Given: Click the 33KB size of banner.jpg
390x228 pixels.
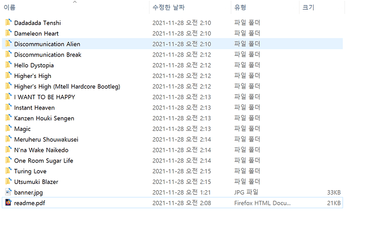Looking at the screenshot, I should pyautogui.click(x=334, y=192).
